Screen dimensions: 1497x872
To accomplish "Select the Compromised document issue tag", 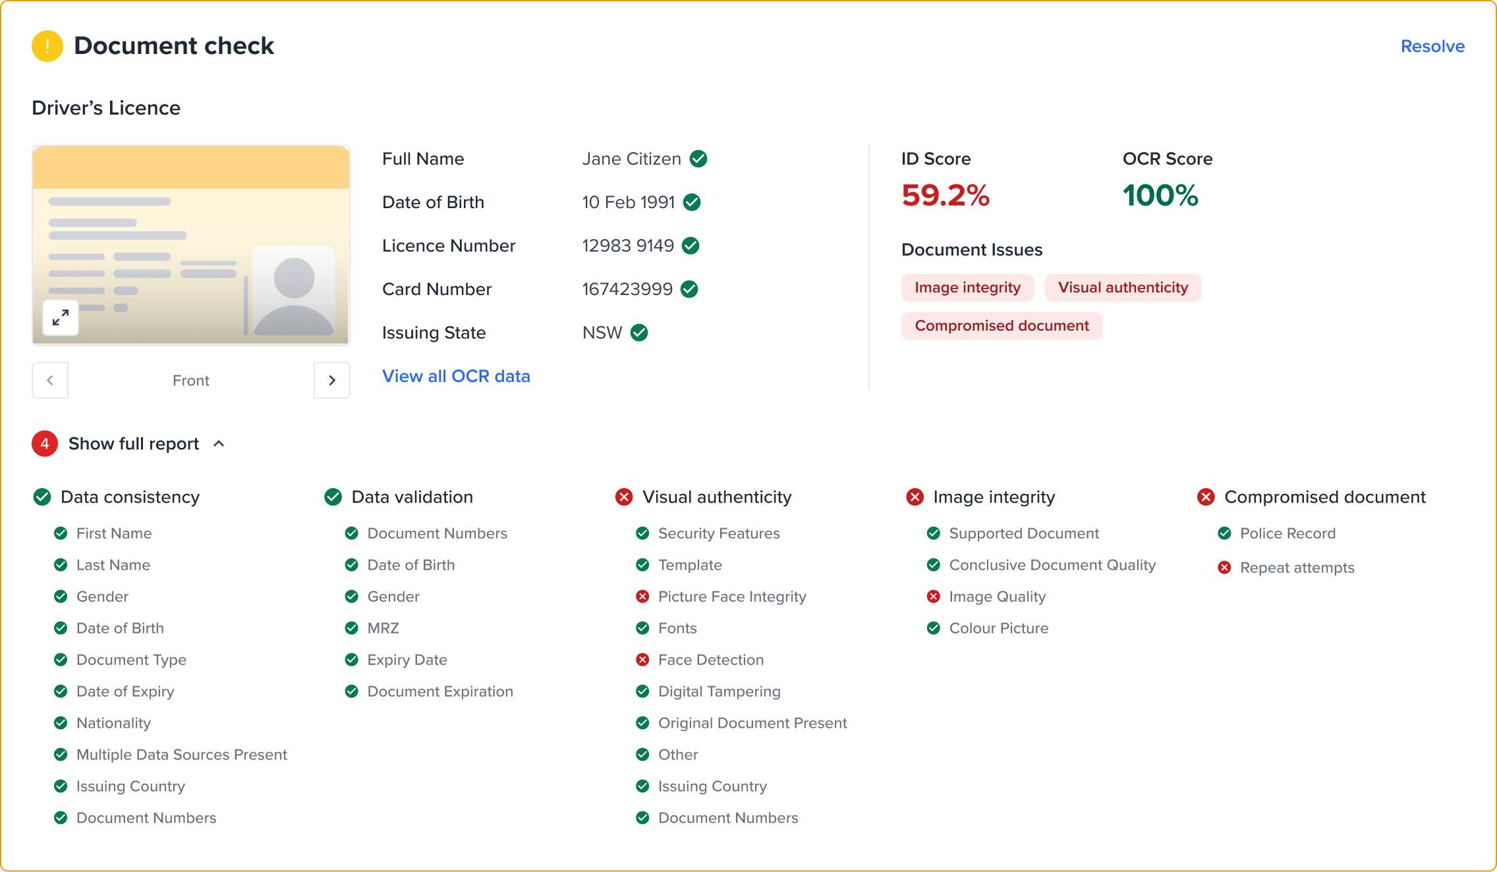I will tap(1002, 326).
